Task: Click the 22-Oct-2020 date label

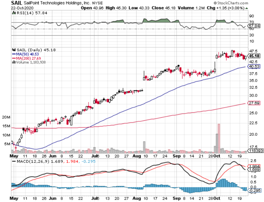Action: pyautogui.click(x=22, y=8)
